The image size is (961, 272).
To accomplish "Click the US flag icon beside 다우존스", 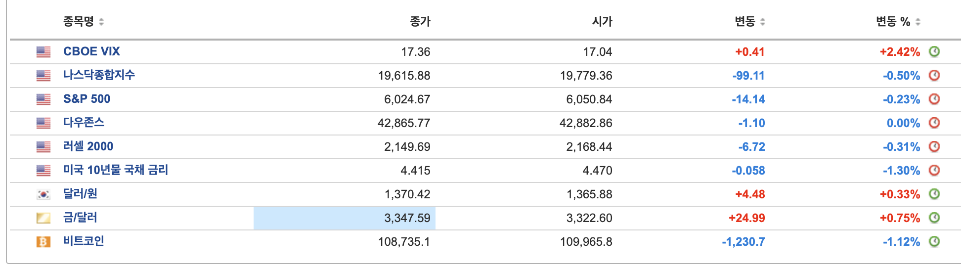I will 44,123.
